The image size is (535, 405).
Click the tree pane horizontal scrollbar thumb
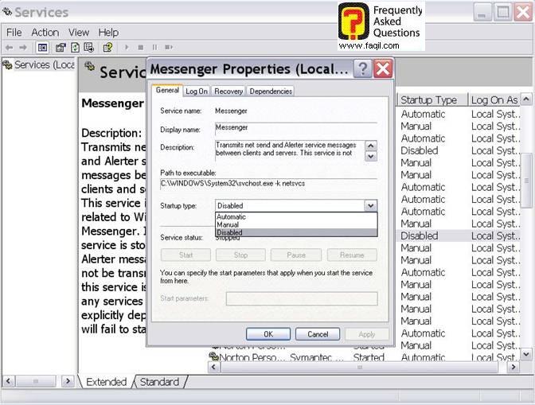[x=36, y=381]
